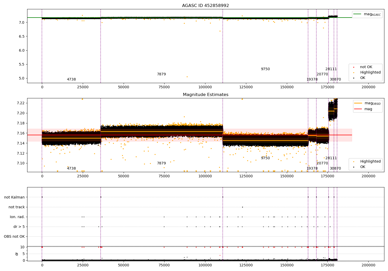Click the orange line sample beside mag OBSID legend
The width and height of the screenshot is (388, 271).
358,103
